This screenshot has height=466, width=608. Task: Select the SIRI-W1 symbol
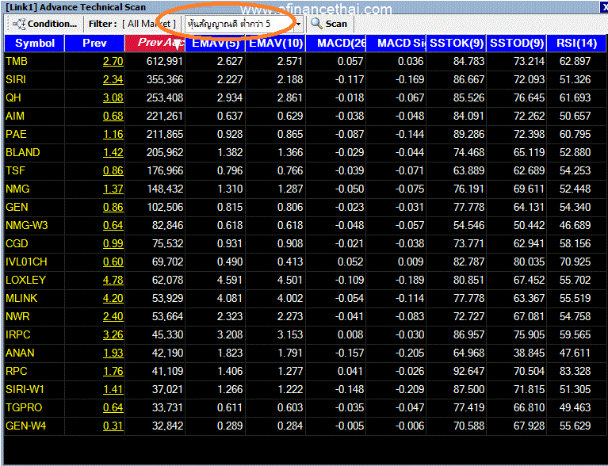pos(25,389)
